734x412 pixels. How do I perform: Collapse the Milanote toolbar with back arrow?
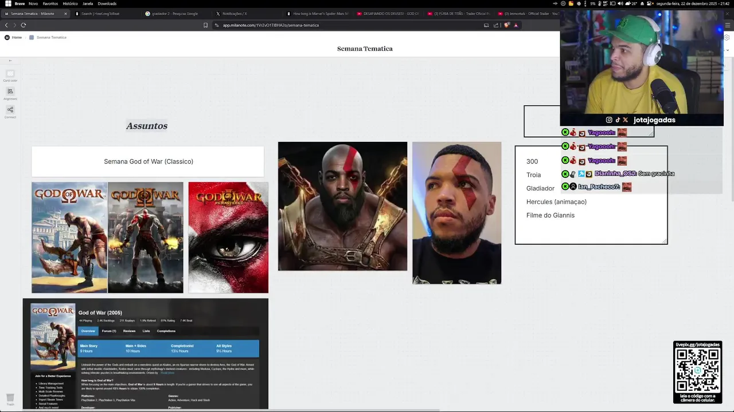pos(10,61)
